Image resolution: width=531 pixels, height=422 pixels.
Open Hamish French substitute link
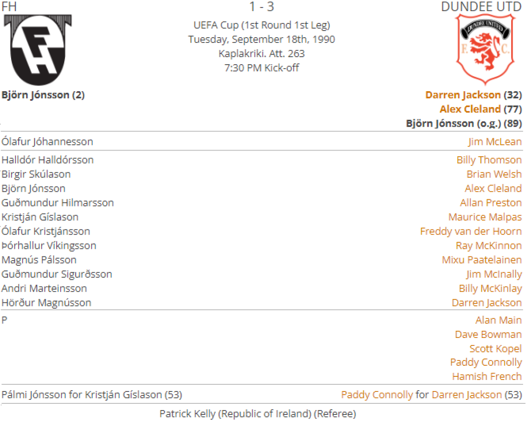pyautogui.click(x=487, y=376)
